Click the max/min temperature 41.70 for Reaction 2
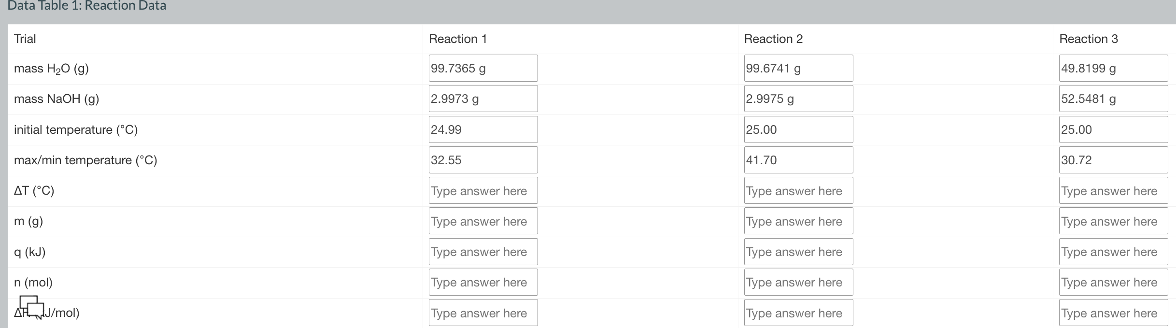 pos(798,160)
